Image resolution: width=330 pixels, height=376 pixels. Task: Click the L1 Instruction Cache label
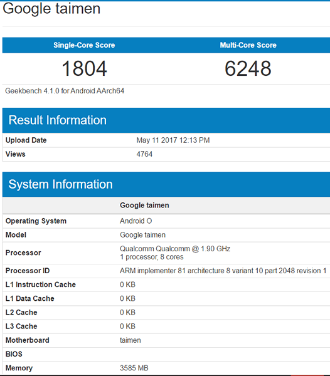coord(41,285)
